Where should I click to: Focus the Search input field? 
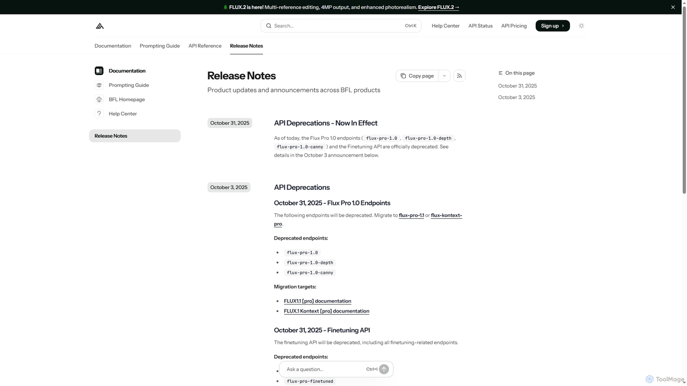(x=341, y=26)
